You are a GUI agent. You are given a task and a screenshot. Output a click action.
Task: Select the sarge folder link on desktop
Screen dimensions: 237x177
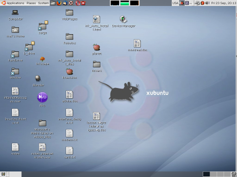click(43, 27)
